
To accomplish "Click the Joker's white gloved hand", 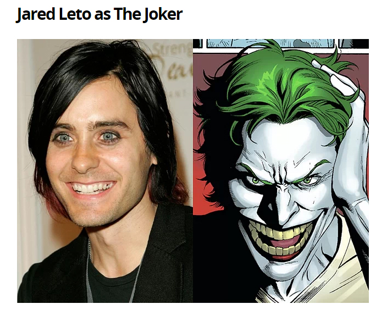I will point(351,138).
